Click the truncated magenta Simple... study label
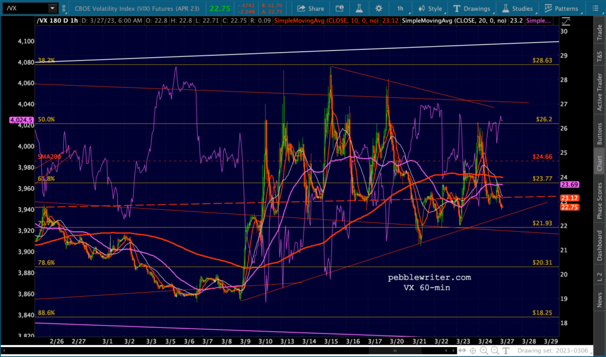Viewport: 606px width, 357px height. coord(539,21)
